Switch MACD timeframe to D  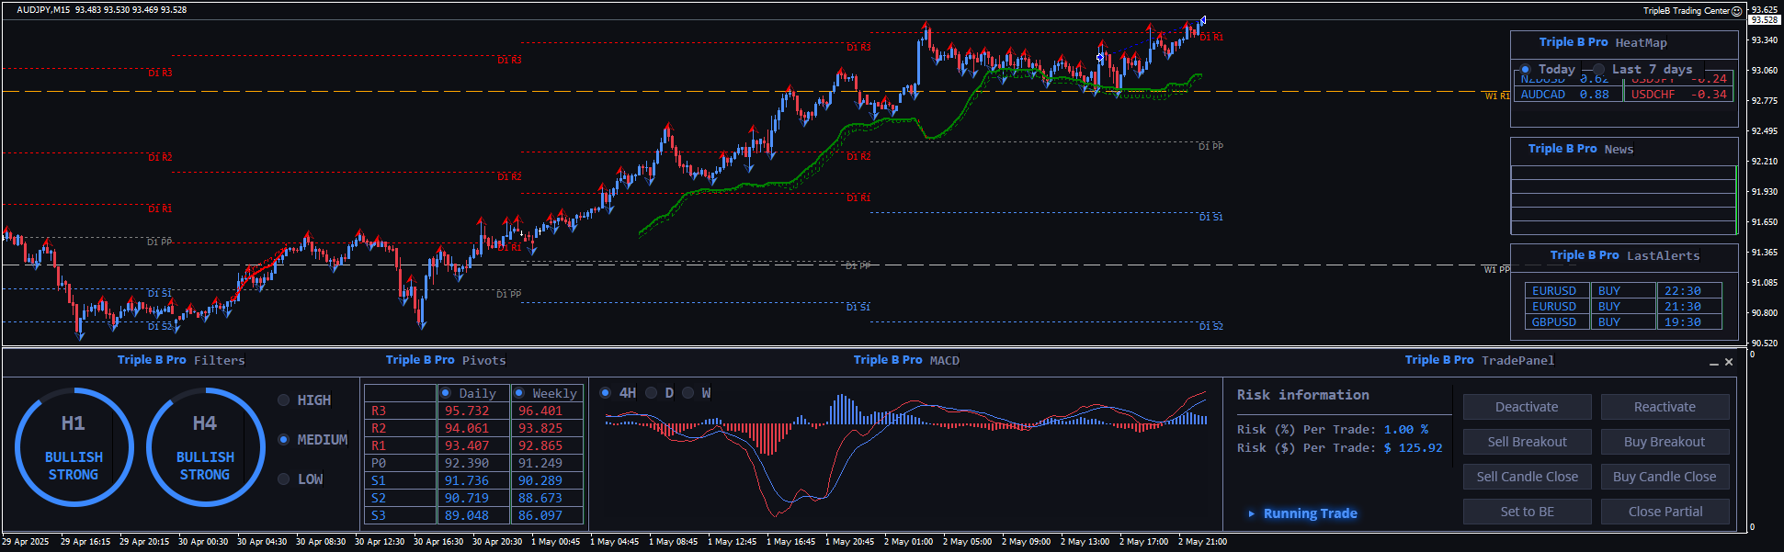[x=652, y=393]
